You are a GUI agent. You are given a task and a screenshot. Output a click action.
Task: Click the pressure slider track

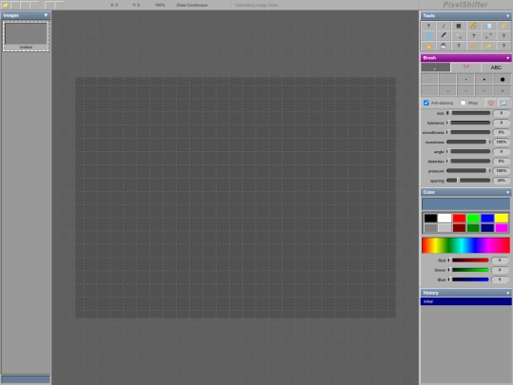[x=469, y=170]
